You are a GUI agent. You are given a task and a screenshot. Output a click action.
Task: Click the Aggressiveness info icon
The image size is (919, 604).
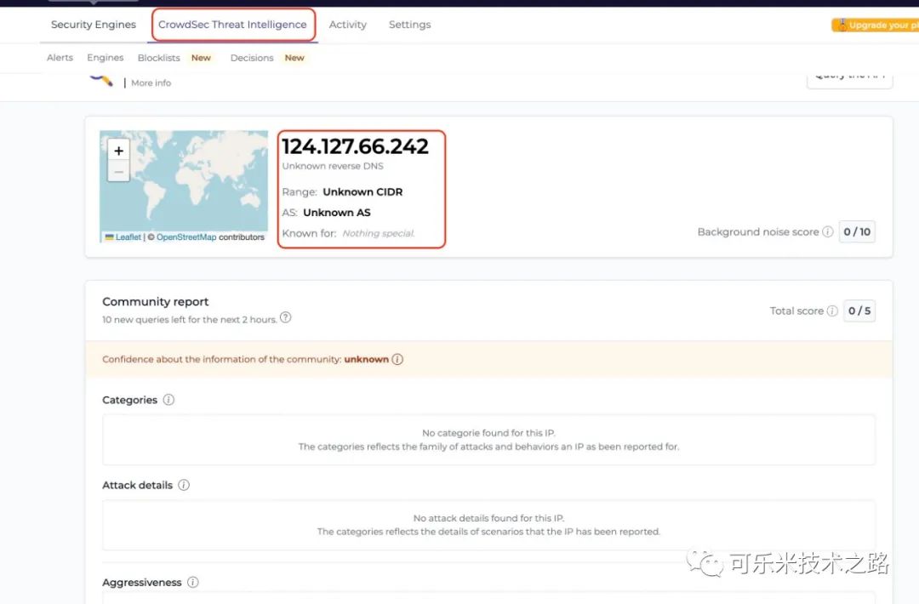[193, 582]
